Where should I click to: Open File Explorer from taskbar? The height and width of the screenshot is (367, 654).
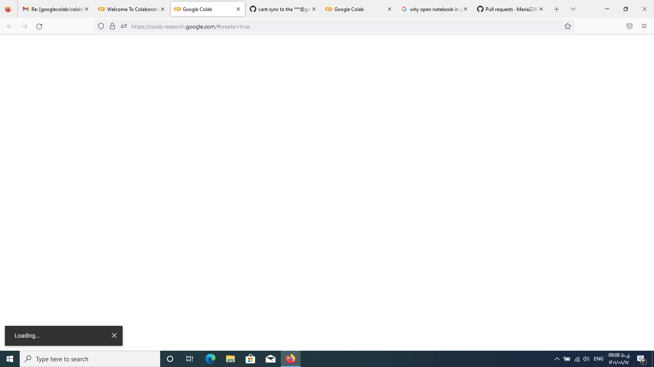230,359
